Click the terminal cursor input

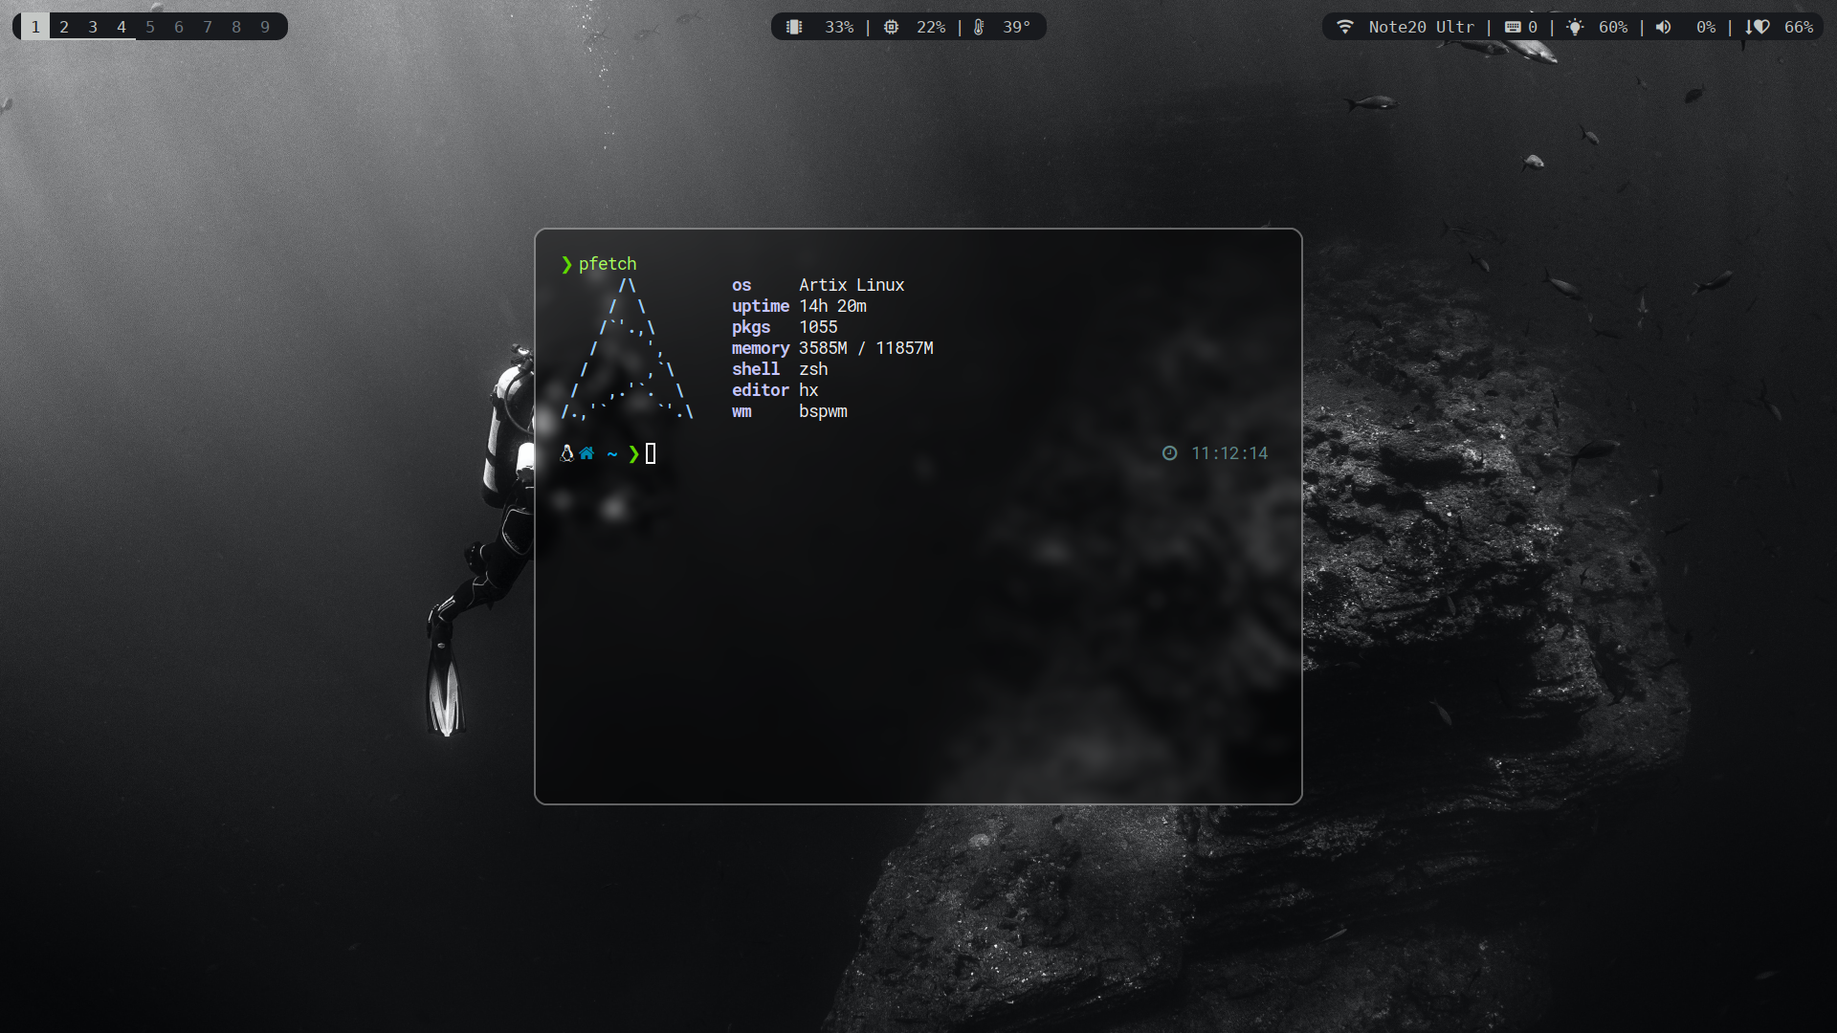(x=651, y=453)
